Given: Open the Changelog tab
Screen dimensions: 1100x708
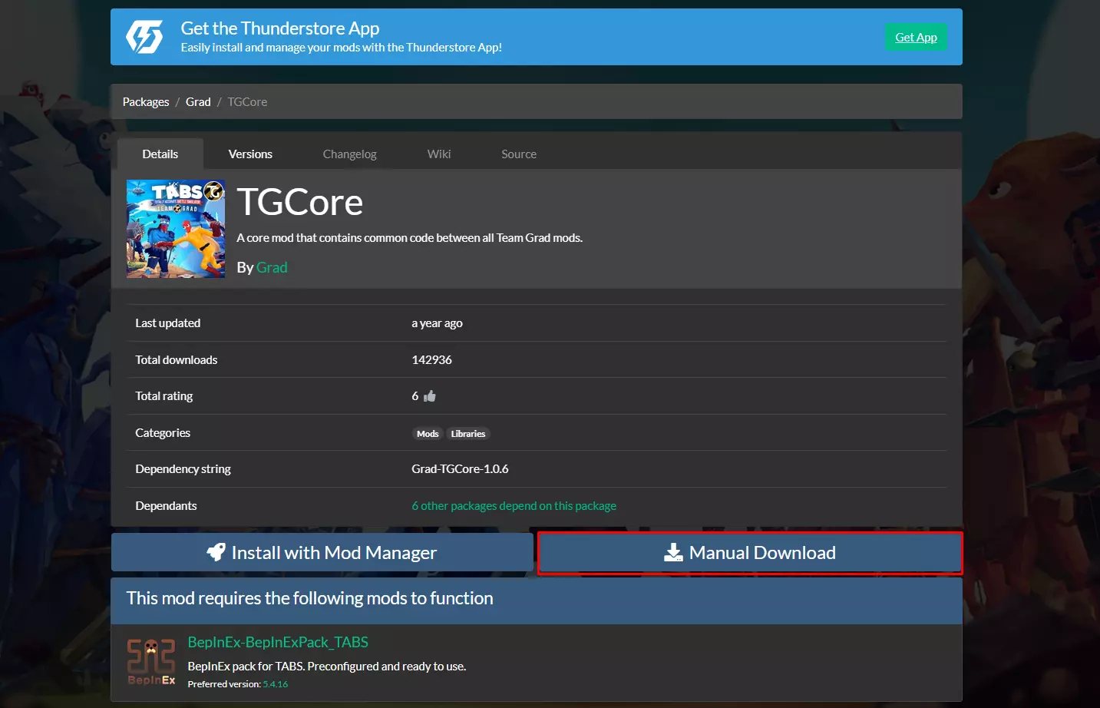Looking at the screenshot, I should [x=350, y=154].
